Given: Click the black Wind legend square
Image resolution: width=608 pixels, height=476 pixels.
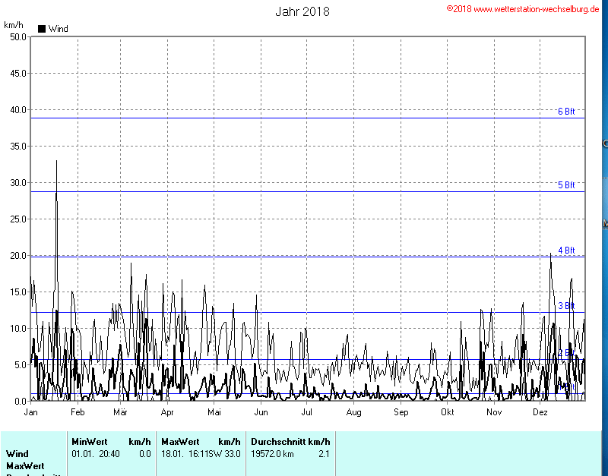Looking at the screenshot, I should 42,29.
